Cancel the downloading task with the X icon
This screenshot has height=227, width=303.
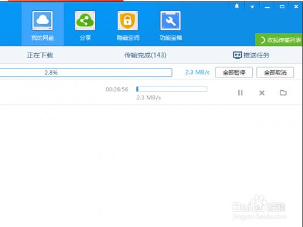(x=262, y=93)
